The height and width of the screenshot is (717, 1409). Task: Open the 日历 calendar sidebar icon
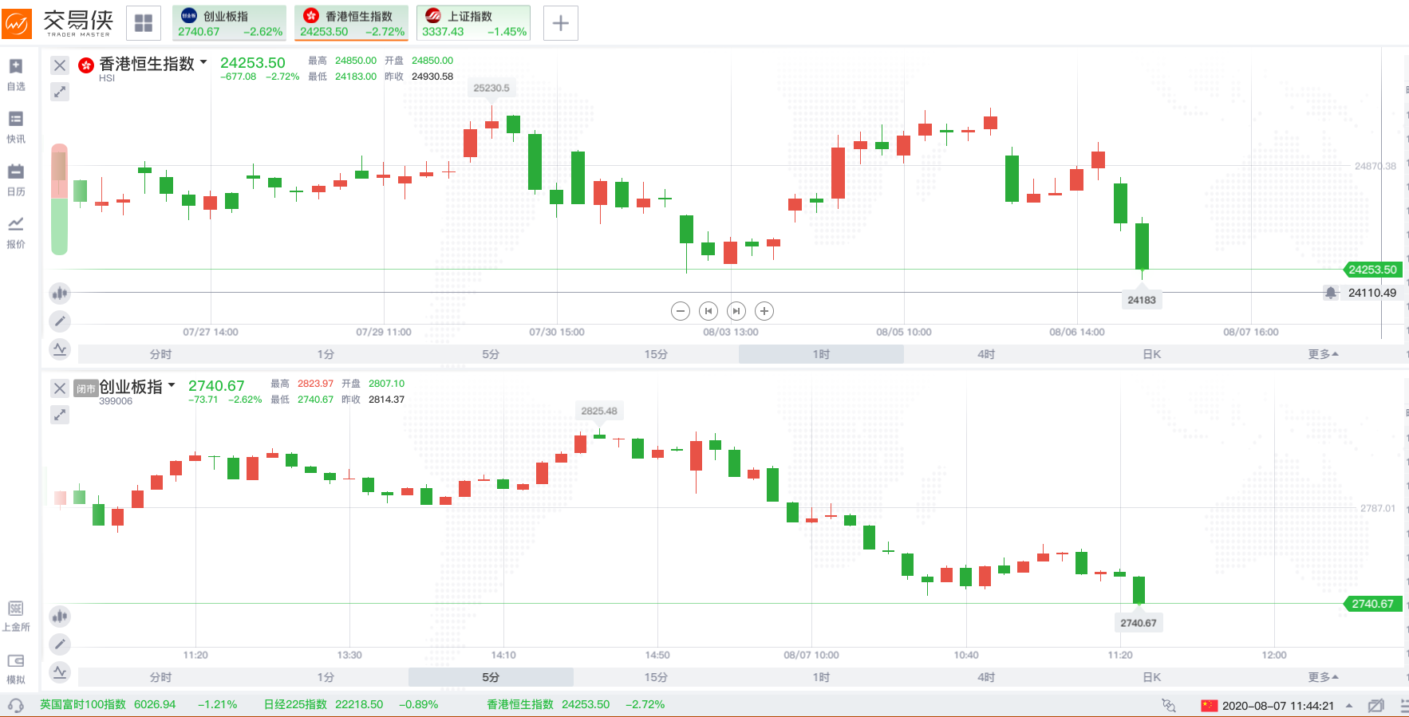click(16, 180)
